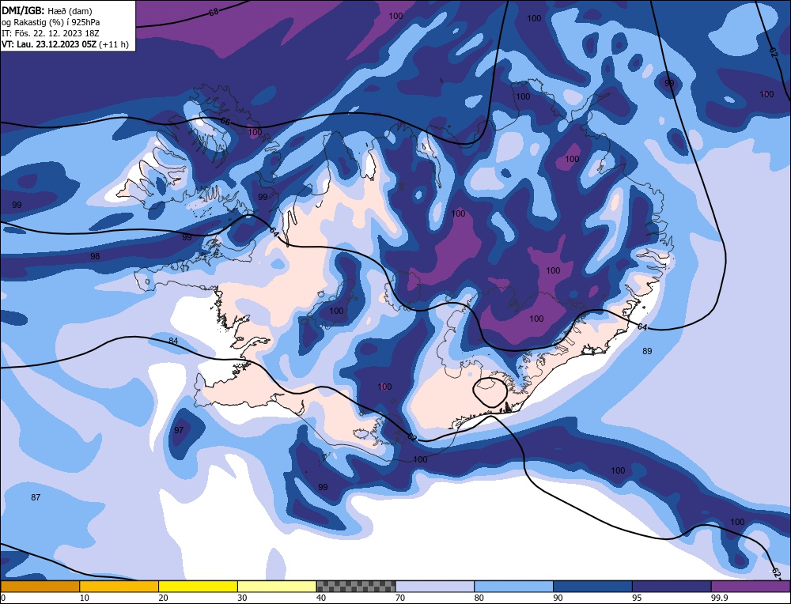Click the grey checkered 40–70 legend swatch
The height and width of the screenshot is (604, 791).
pyautogui.click(x=356, y=587)
